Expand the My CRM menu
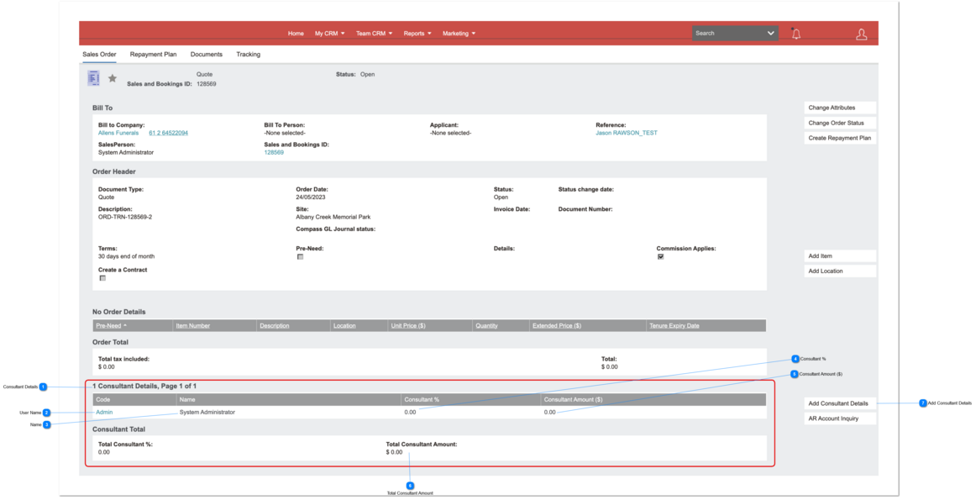Viewport: 976px width, 500px height. pos(329,34)
